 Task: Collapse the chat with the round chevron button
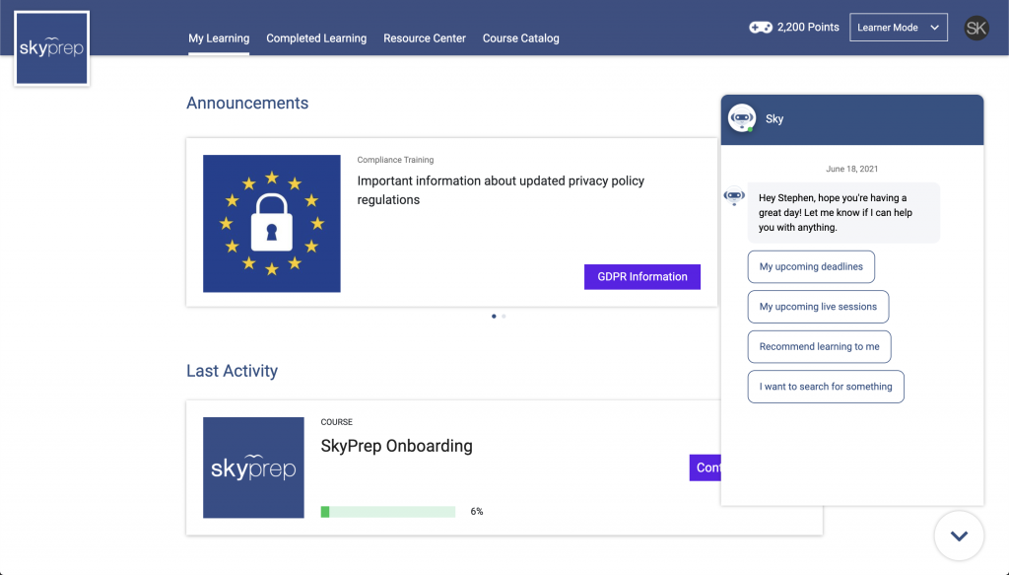[959, 536]
